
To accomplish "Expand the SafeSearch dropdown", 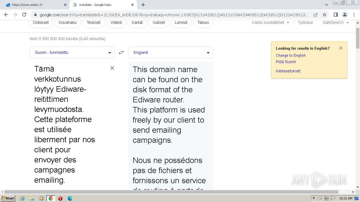I will (336, 22).
